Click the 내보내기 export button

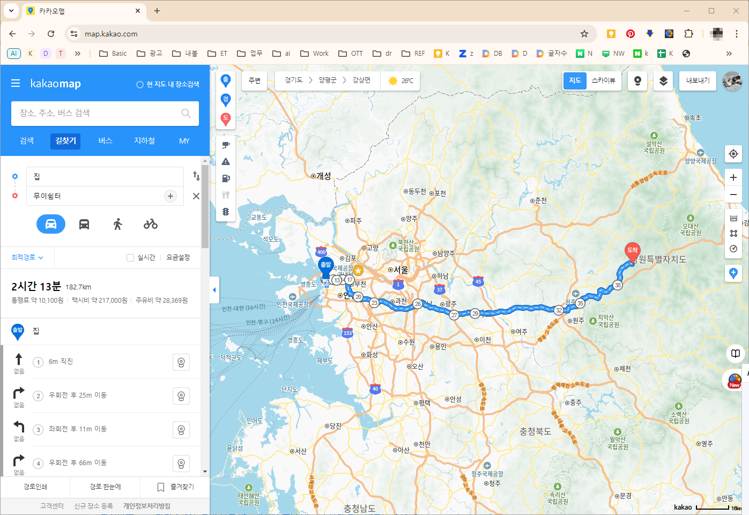698,81
